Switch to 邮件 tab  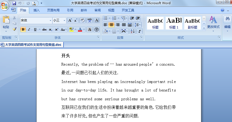pyautogui.click(x=84, y=10)
